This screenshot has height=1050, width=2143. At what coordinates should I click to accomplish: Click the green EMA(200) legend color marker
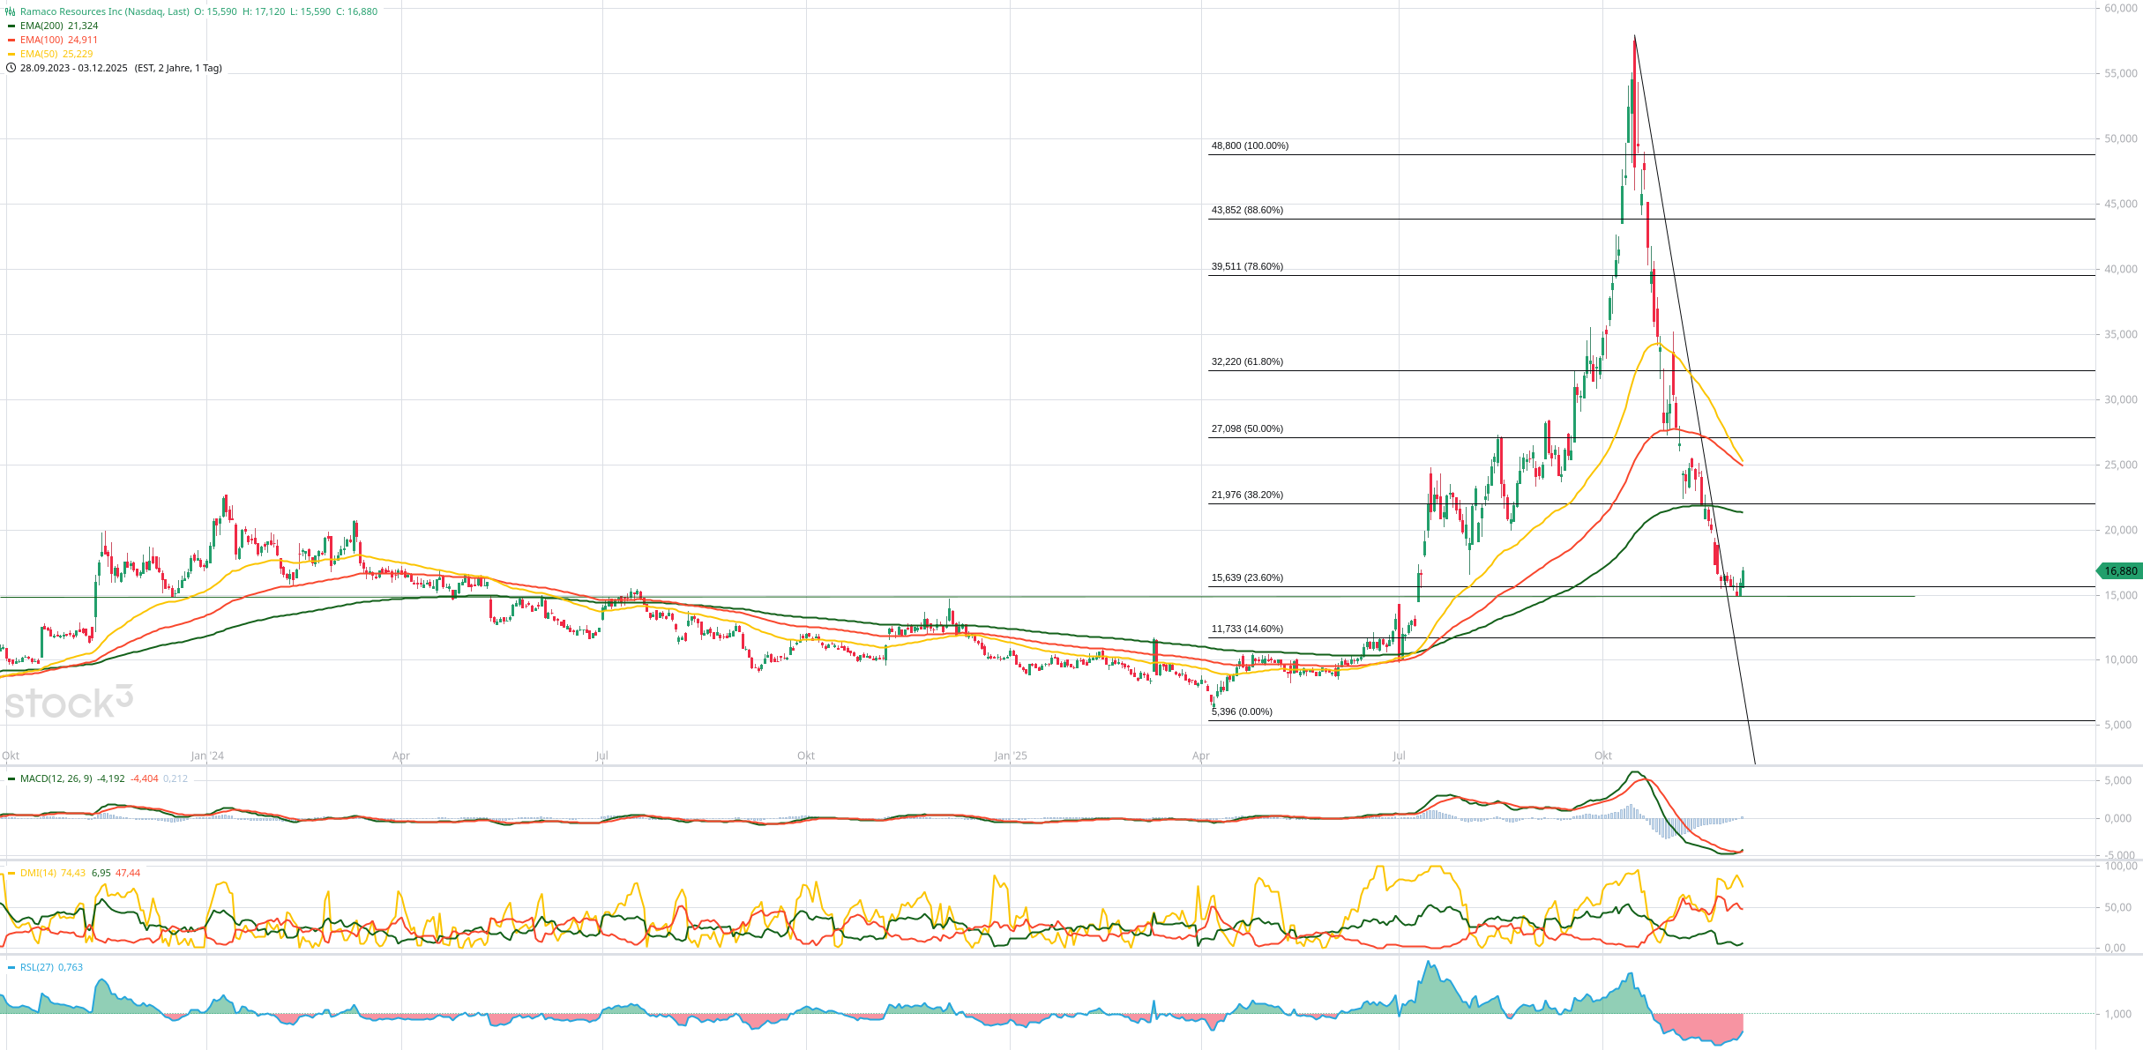click(11, 26)
